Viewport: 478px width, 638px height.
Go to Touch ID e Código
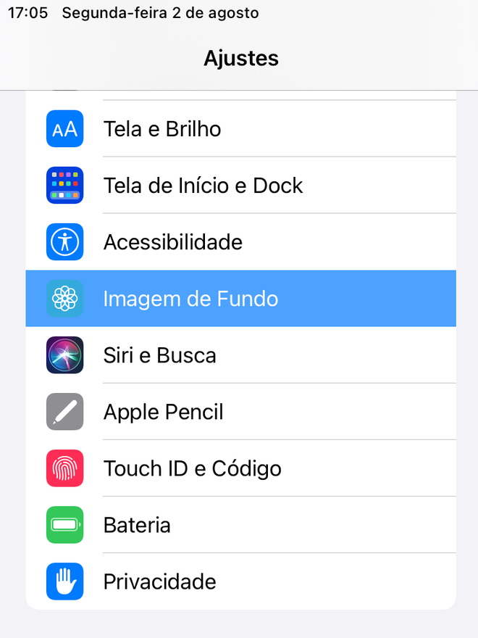240,468
